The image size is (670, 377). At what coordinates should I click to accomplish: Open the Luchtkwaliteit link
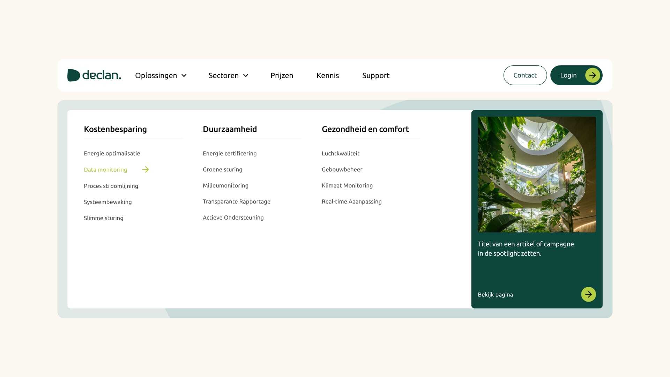[340, 153]
